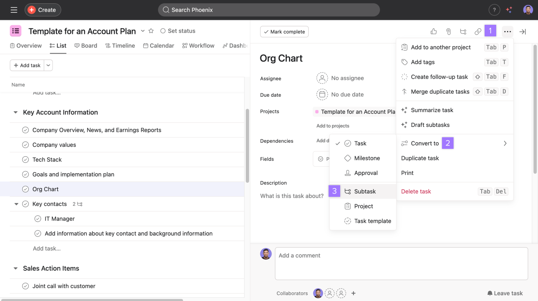Screen dimensions: 538x301
Task: Click the Mark complete button
Action: 284,32
